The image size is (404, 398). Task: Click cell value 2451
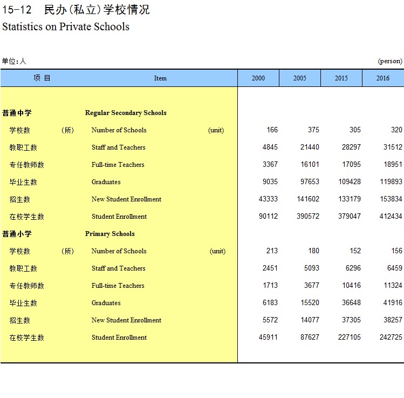click(x=270, y=268)
